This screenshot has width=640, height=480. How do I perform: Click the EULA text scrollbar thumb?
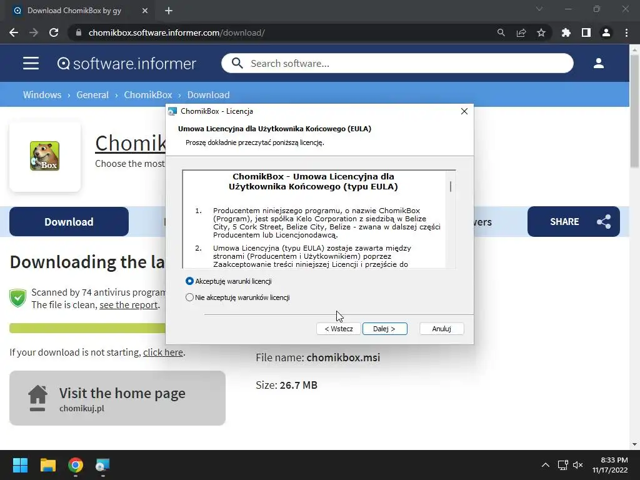click(451, 186)
